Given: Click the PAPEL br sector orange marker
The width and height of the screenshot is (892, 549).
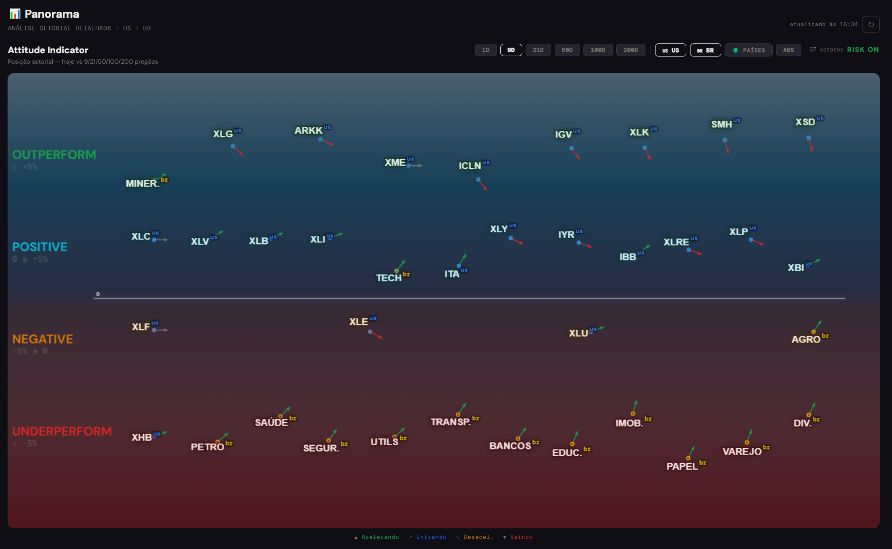Looking at the screenshot, I should (688, 458).
